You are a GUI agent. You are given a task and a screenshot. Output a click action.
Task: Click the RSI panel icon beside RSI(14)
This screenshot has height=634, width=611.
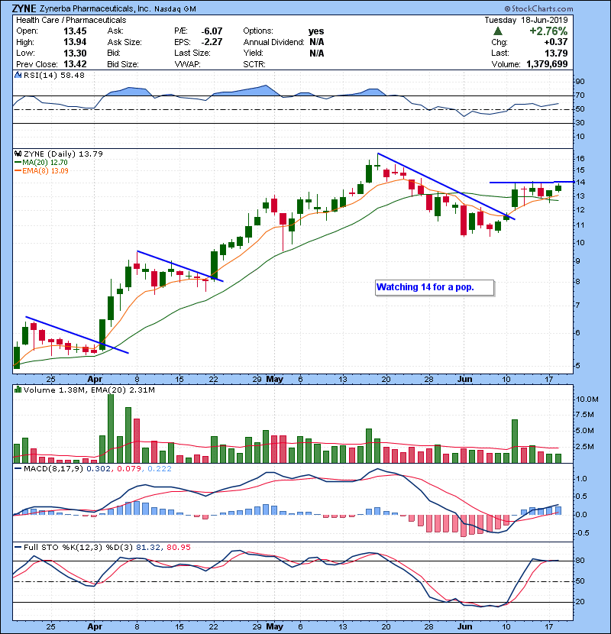click(x=18, y=75)
